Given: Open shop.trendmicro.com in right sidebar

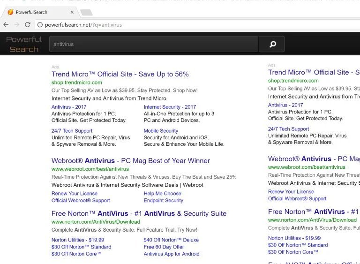Looking at the screenshot, I should pyautogui.click(x=293, y=81).
